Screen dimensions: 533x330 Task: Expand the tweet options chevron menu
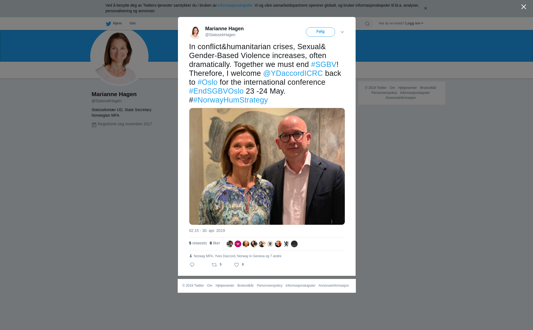pyautogui.click(x=342, y=32)
